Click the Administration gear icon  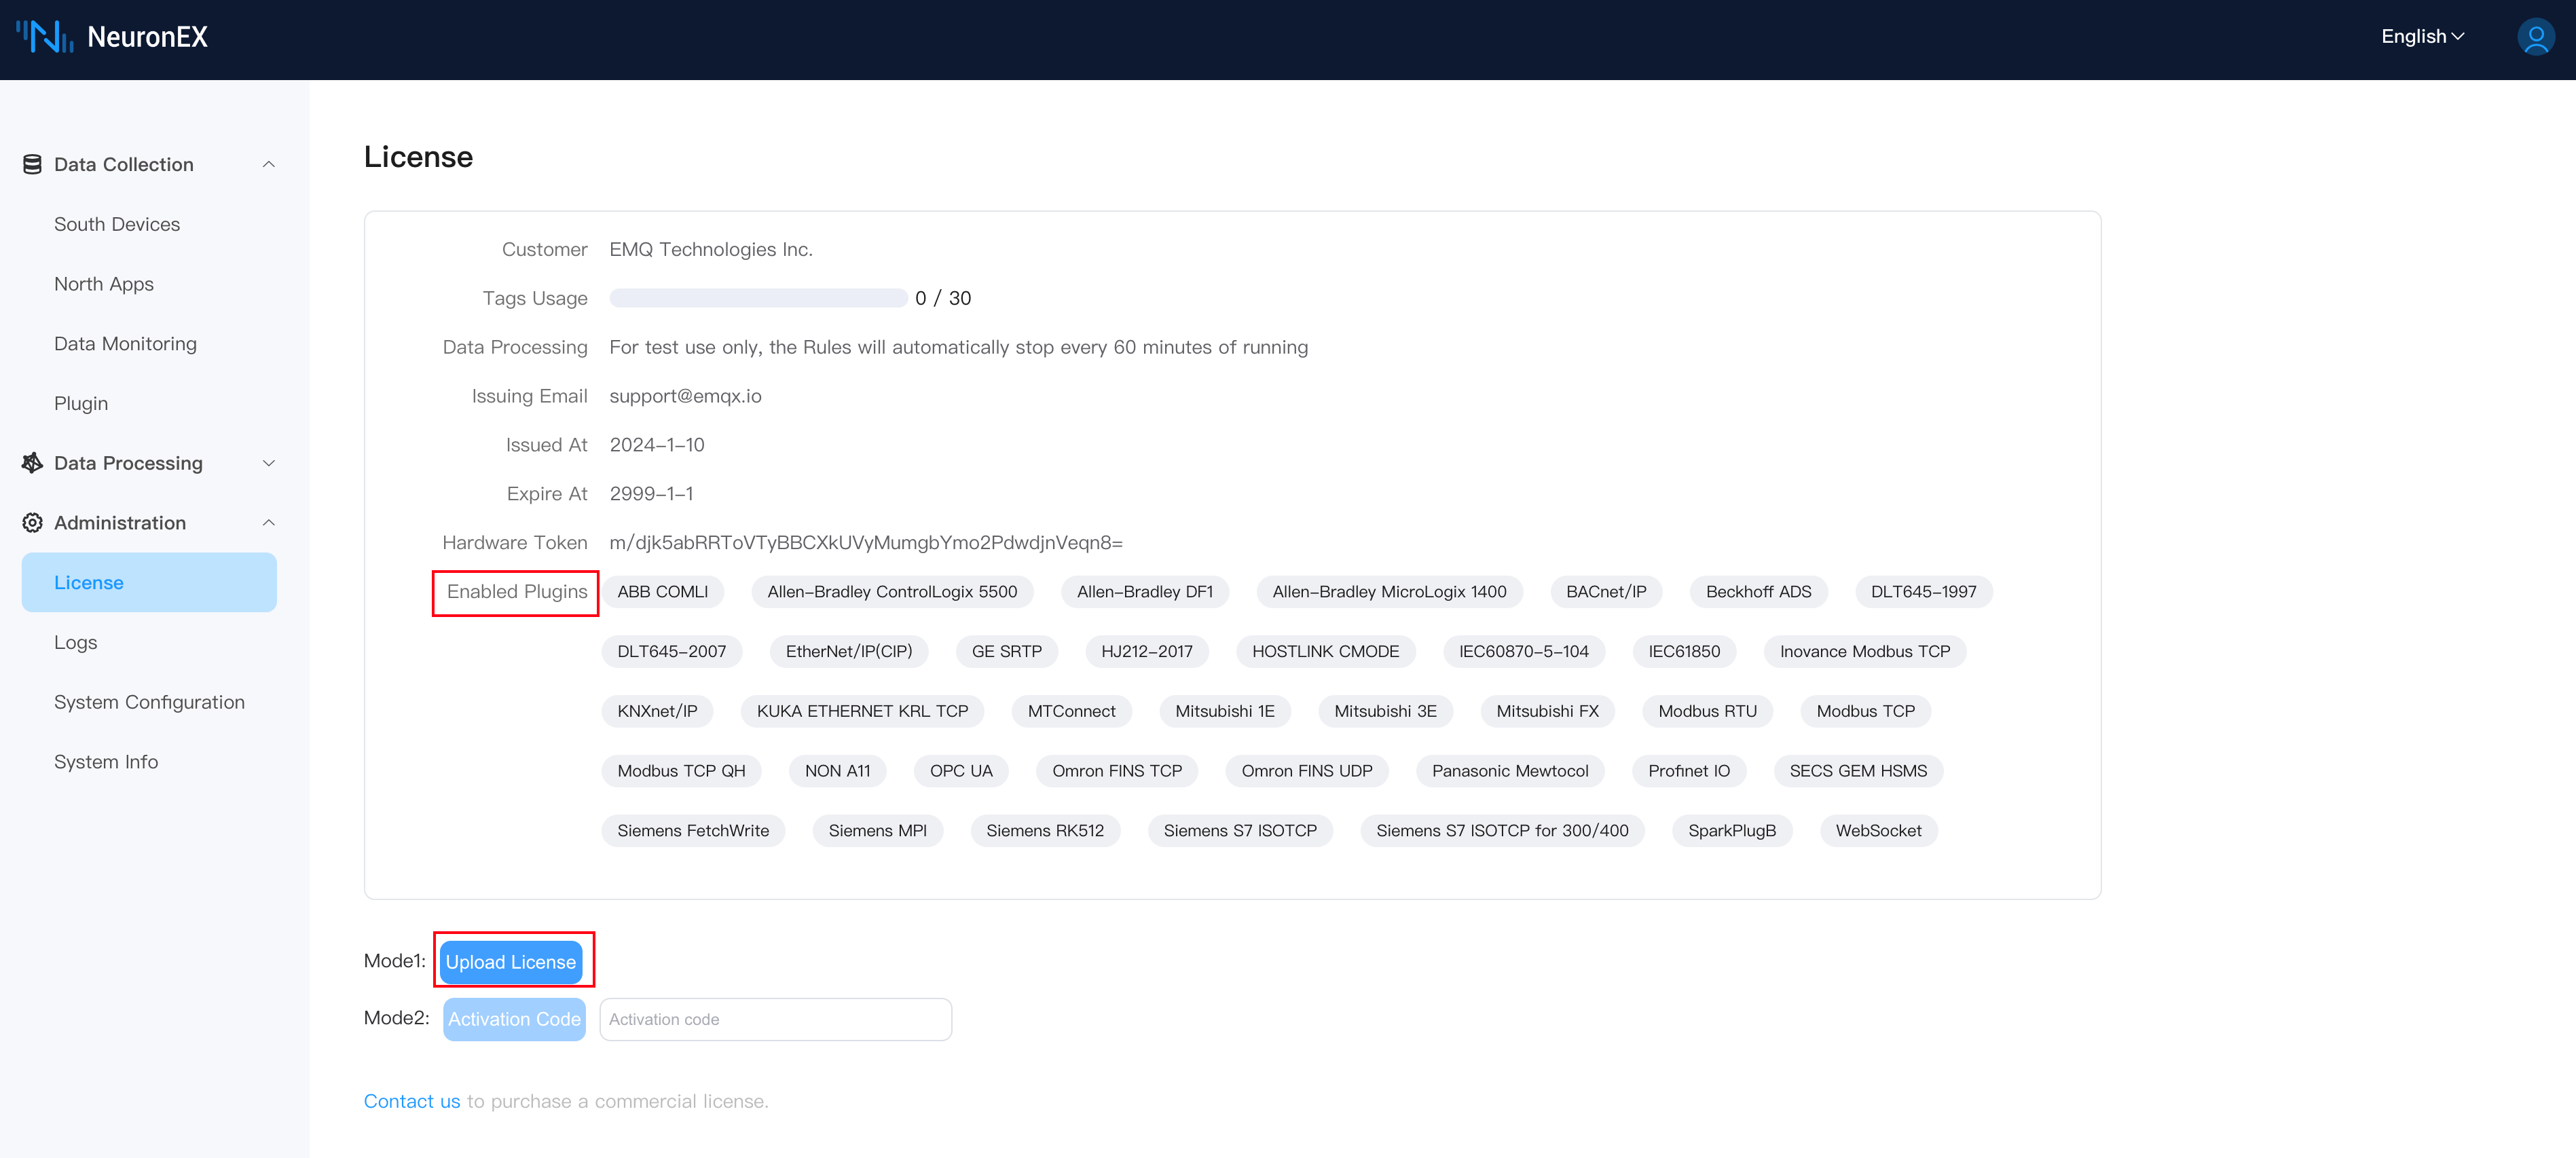[x=32, y=523]
